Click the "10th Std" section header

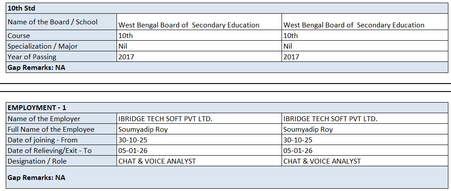coord(21,8)
